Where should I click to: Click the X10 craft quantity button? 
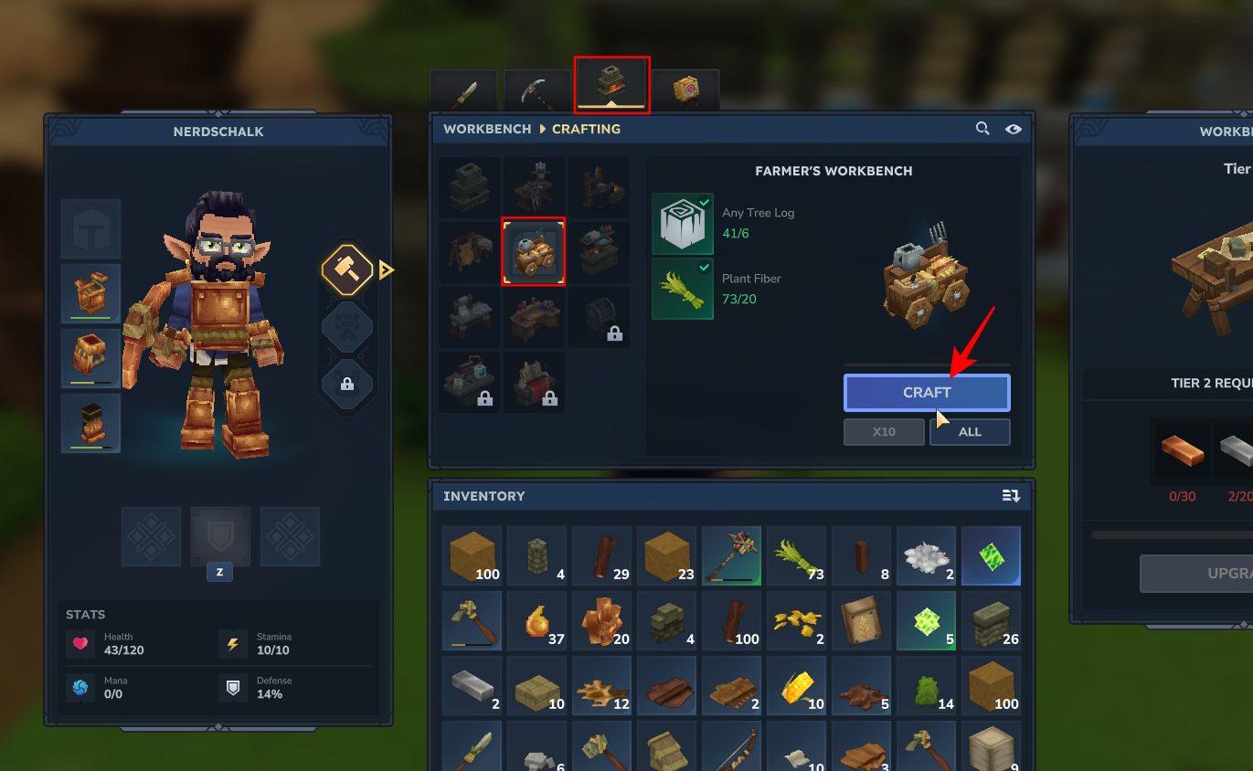[x=884, y=432]
